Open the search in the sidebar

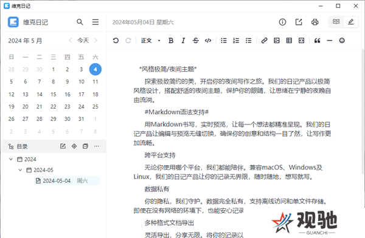pyautogui.click(x=80, y=22)
